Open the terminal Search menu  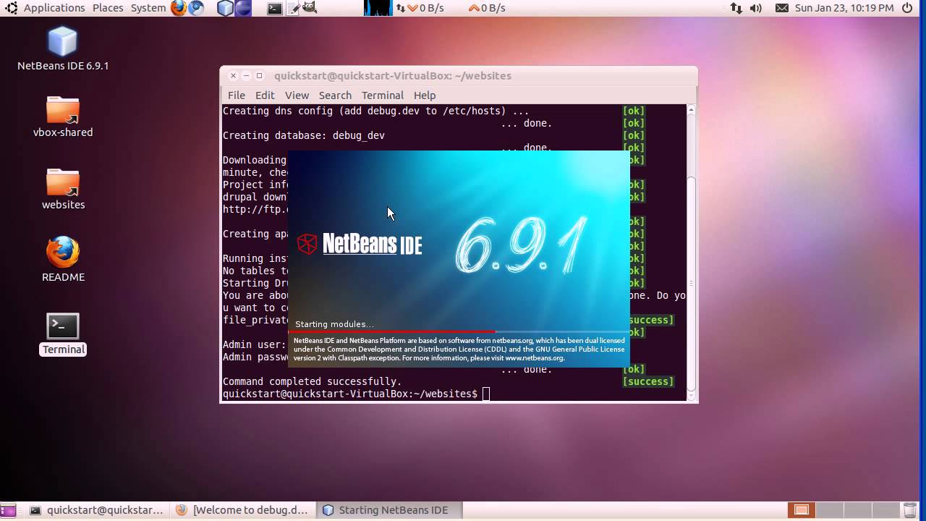click(x=335, y=95)
